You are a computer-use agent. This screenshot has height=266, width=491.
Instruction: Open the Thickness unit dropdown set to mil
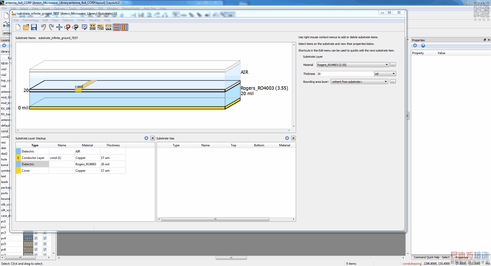[385, 74]
